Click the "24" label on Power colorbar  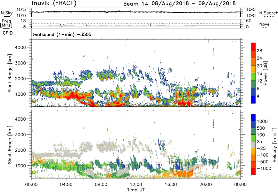click(x=259, y=58)
